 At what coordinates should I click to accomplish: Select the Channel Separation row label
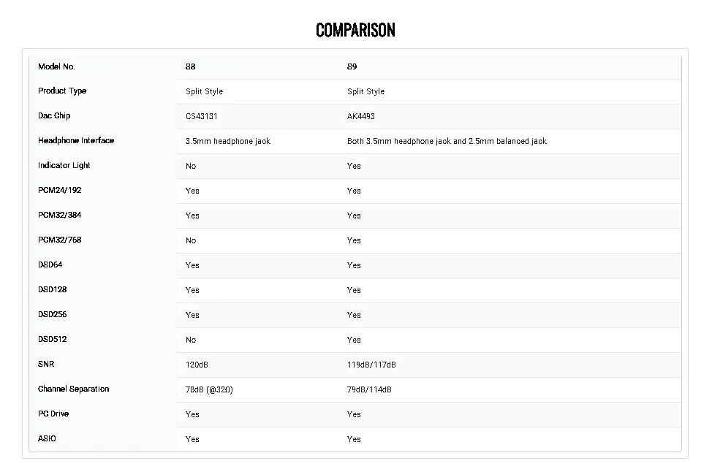tap(74, 389)
